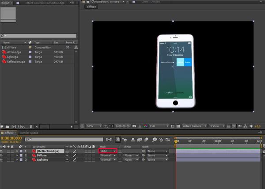The height and width of the screenshot is (189, 265).
Task: Open the 50% magnification dropdown
Action: click(94, 126)
